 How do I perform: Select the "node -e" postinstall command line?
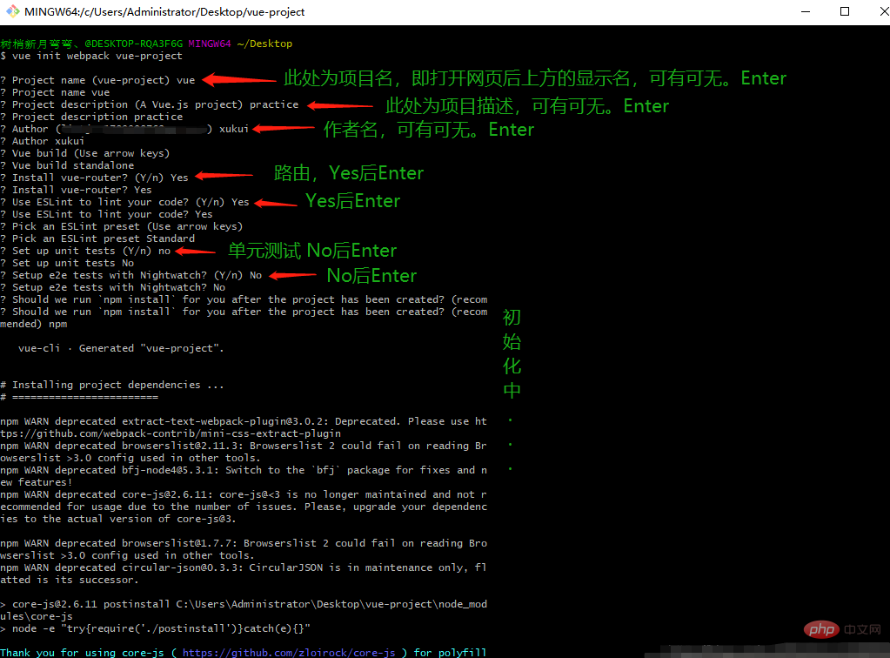point(156,628)
